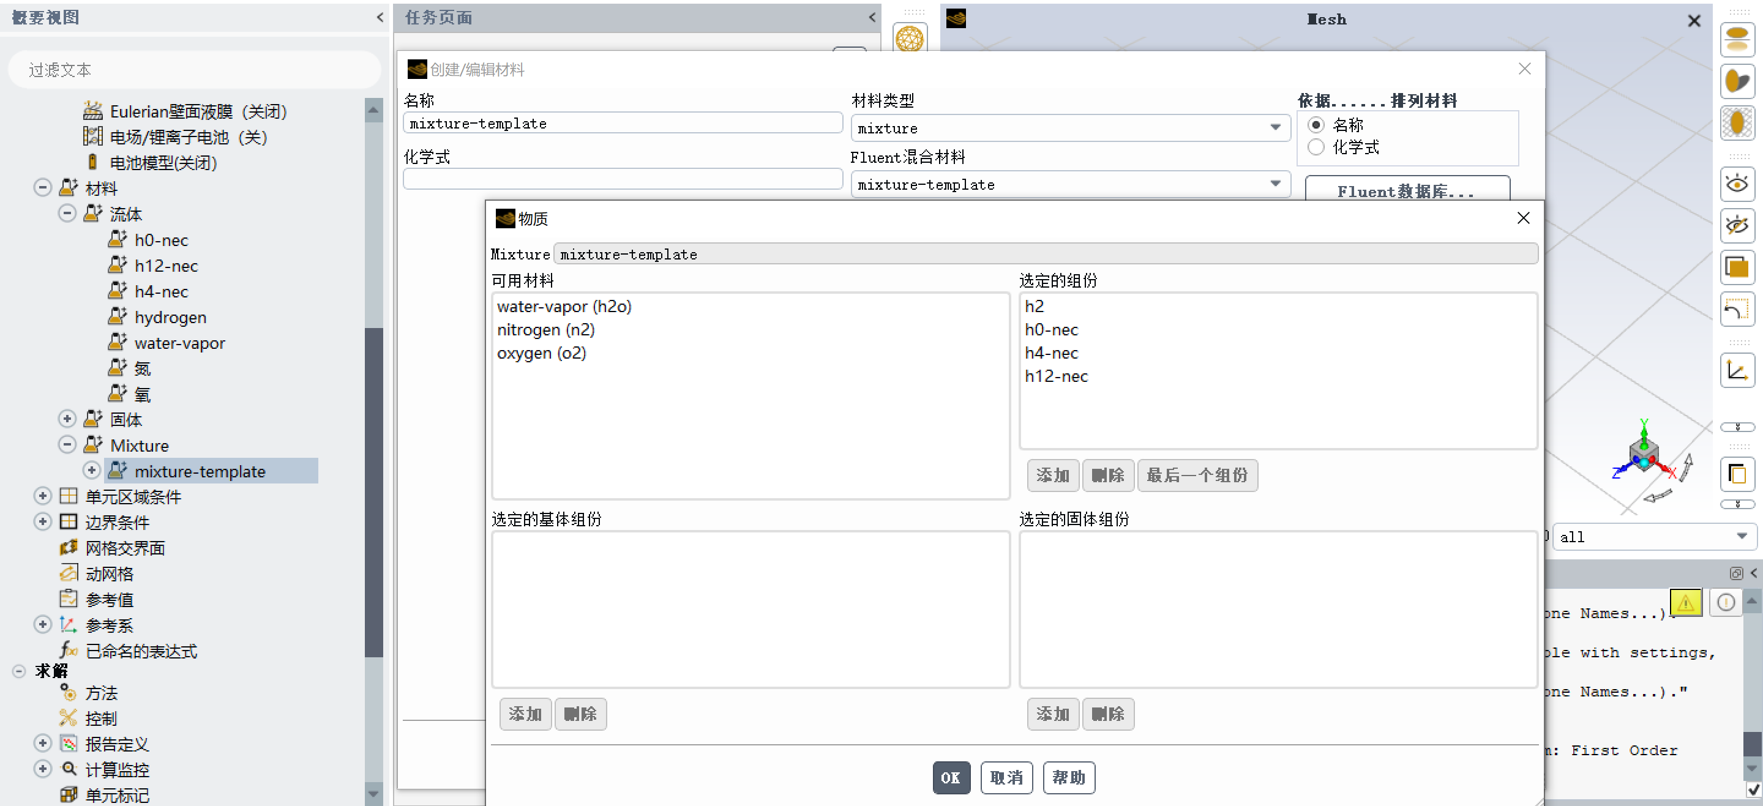
Task: Click the mesh display sphere icon
Action: tap(910, 39)
